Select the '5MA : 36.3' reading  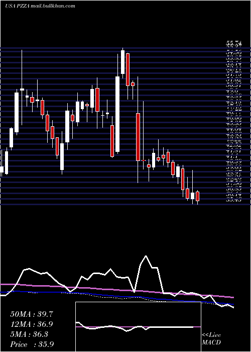click(29, 334)
